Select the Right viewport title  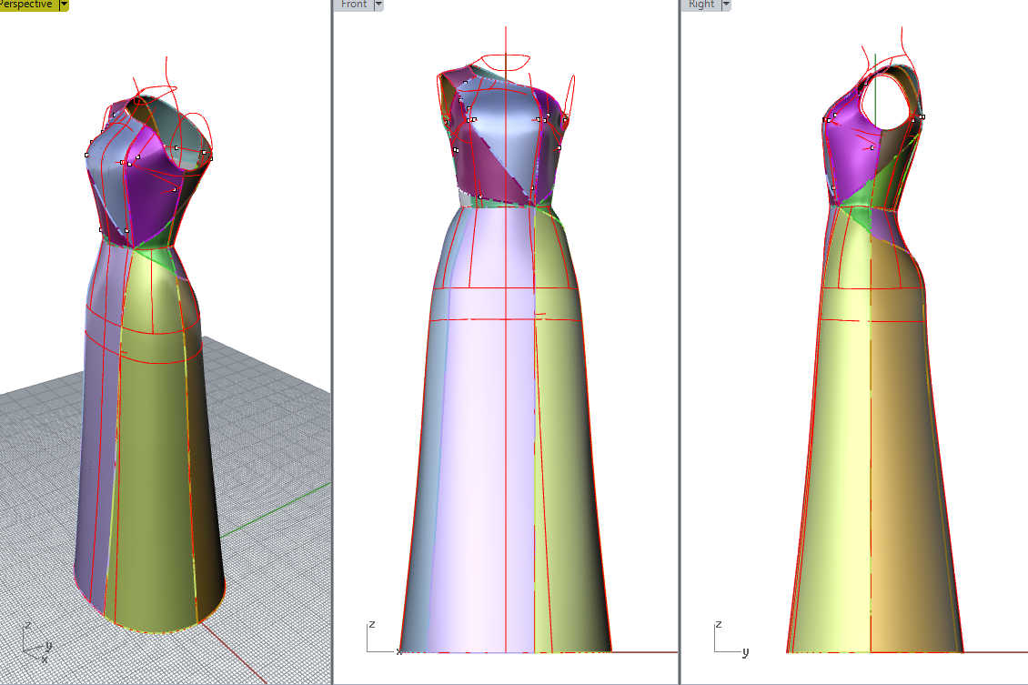(700, 4)
